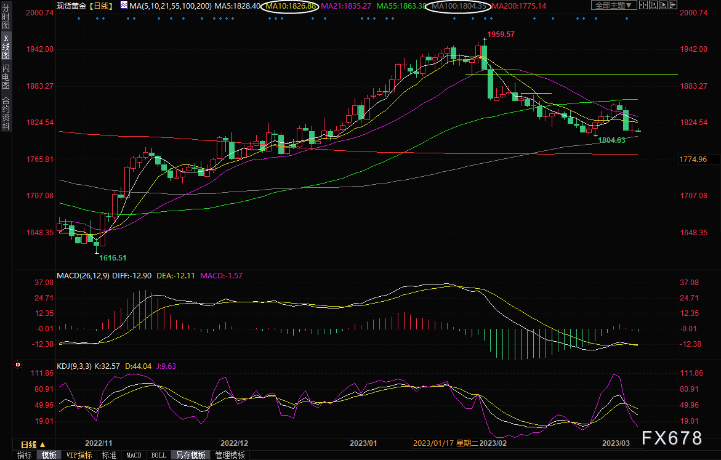The height and width of the screenshot is (460, 721).
Task: Click the J:9.63 value
Action: (166, 366)
